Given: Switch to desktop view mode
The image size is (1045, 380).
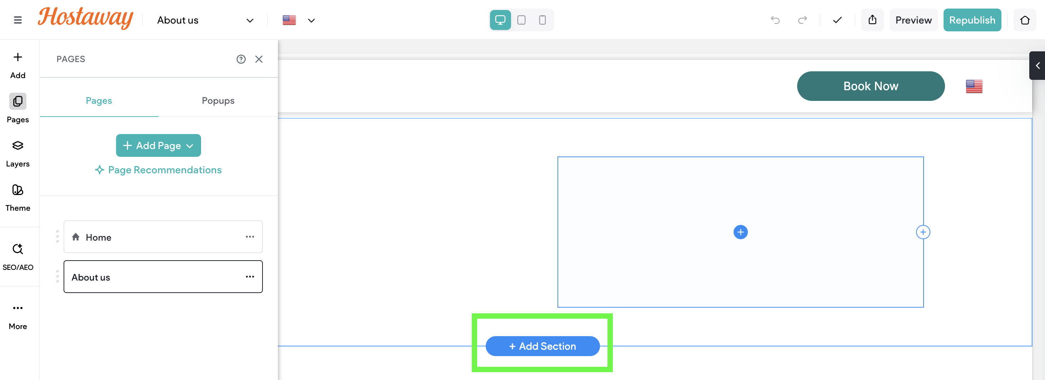Looking at the screenshot, I should click(500, 20).
